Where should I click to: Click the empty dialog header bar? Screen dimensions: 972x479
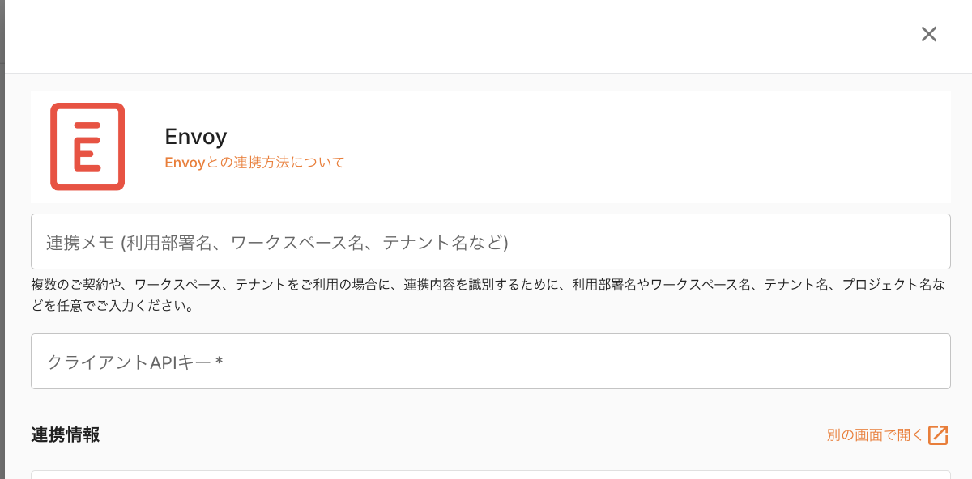pyautogui.click(x=454, y=36)
